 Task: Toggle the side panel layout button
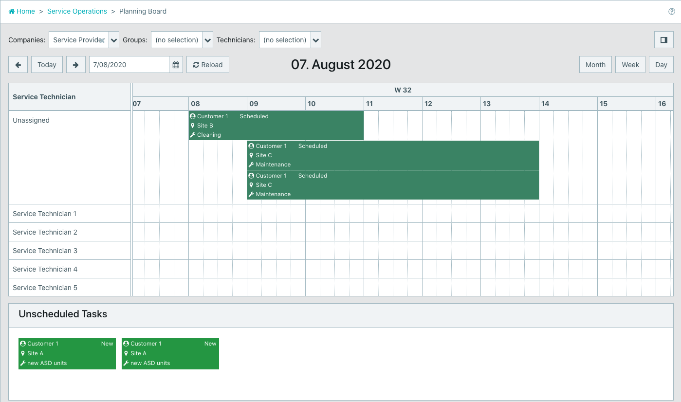(x=663, y=40)
